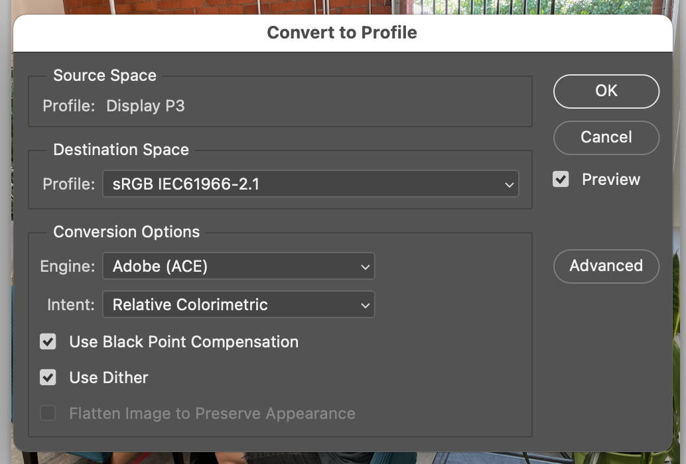Cancel the Convert to Profile dialog

[606, 137]
